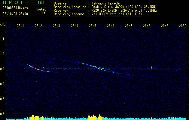Click the yellow power bars below 2342
The image size is (189, 120).
(37, 117)
